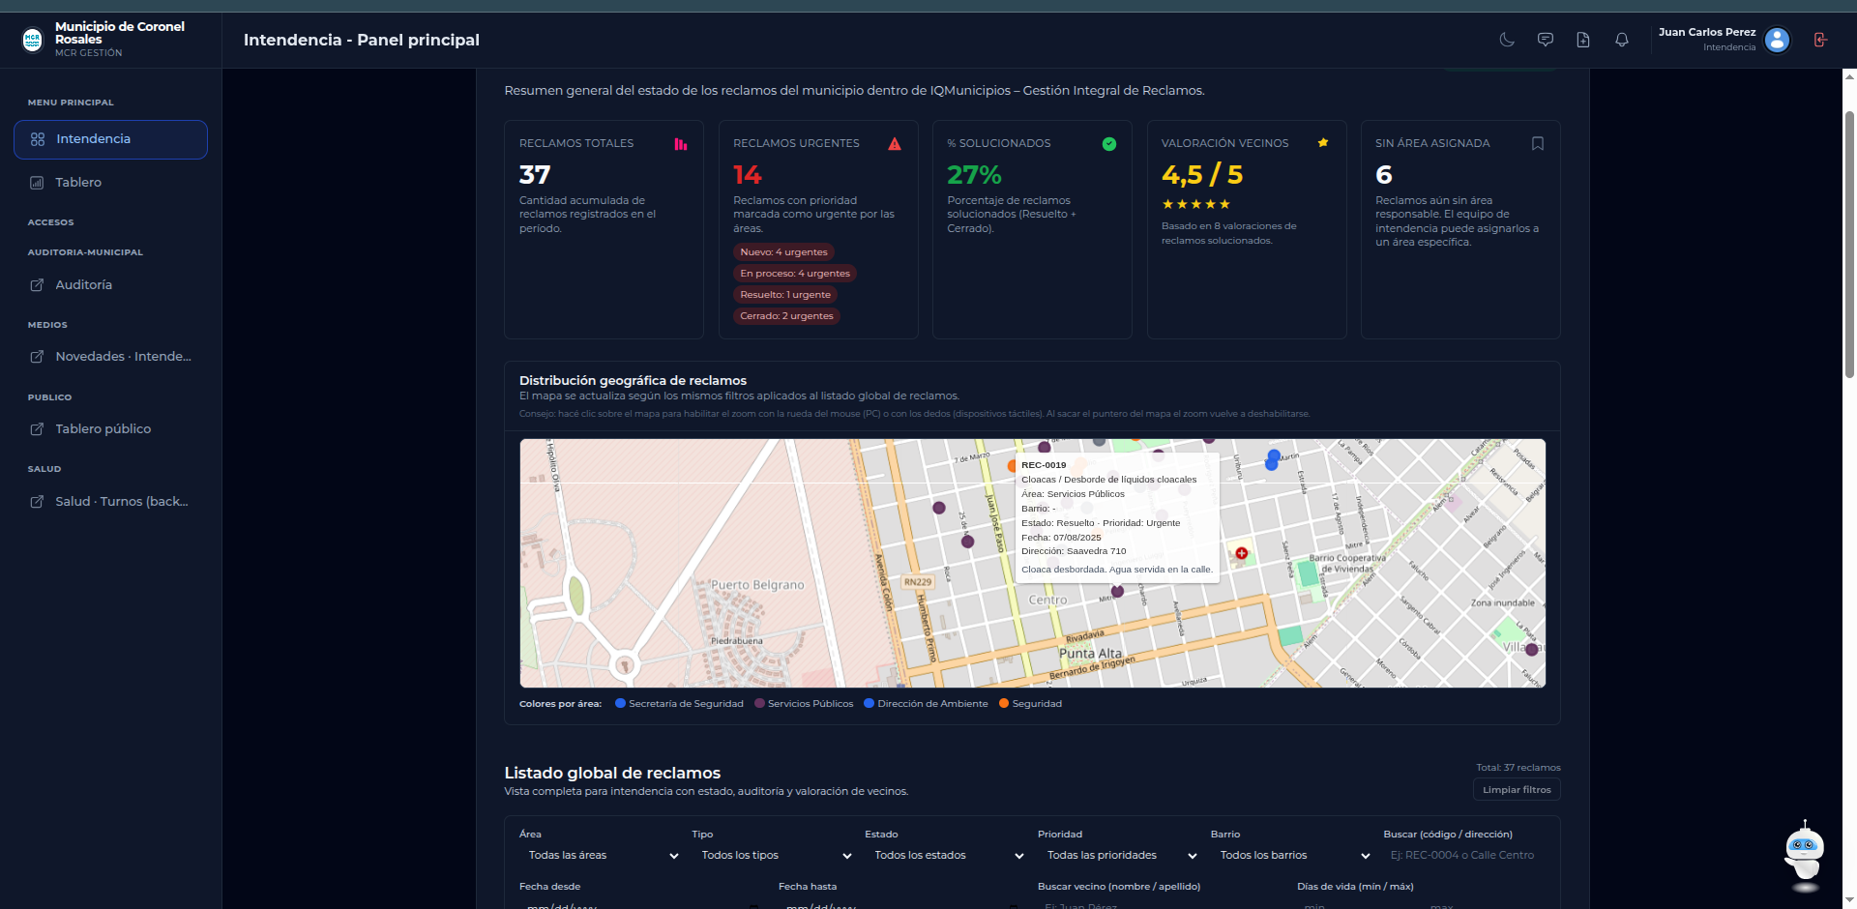The image size is (1857, 909).
Task: Click the bar chart icon on Reclamos Totales card
Action: [x=681, y=143]
